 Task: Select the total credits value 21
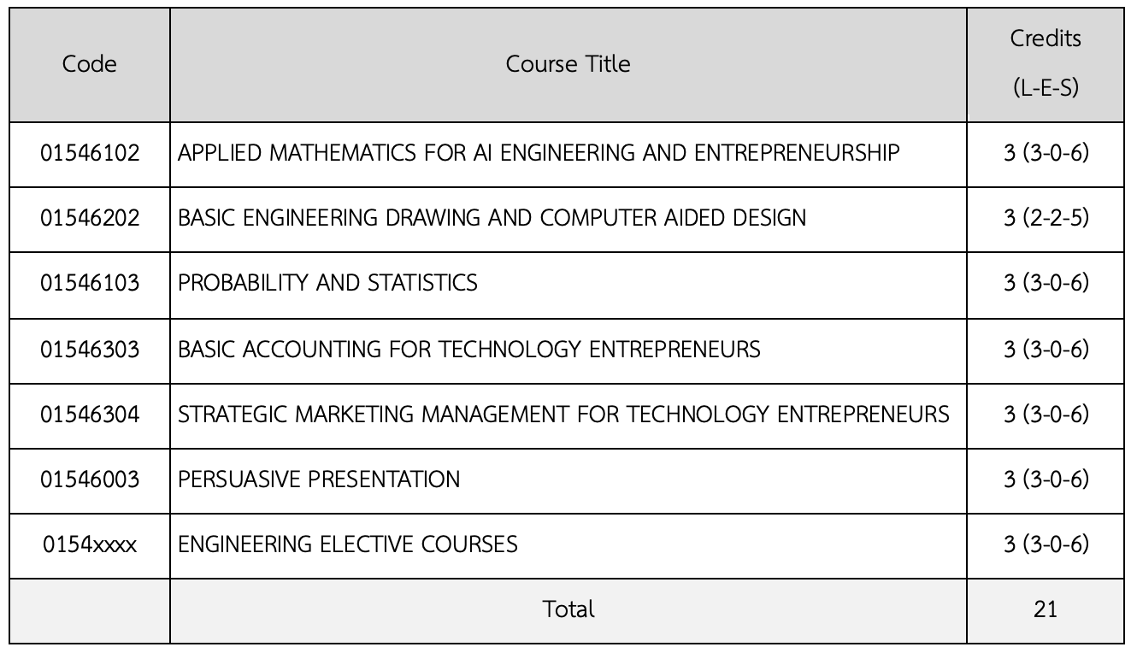coord(1045,609)
